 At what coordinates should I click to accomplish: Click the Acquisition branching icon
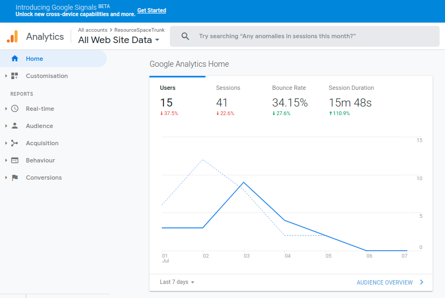(x=15, y=143)
